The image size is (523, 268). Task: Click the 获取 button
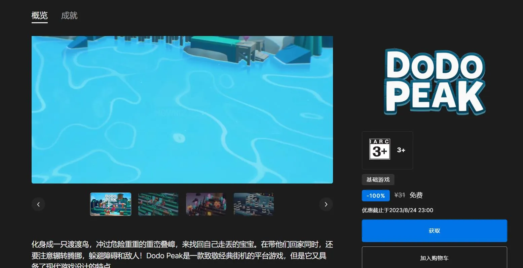[x=434, y=231]
